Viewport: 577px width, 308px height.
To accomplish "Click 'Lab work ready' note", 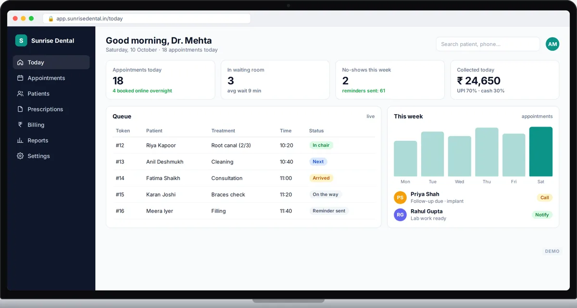I will (x=428, y=218).
